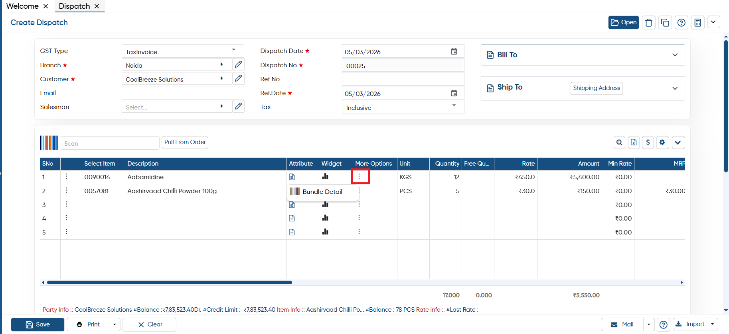
Task: Expand the Tax Inclusive dropdown
Action: pos(403,107)
